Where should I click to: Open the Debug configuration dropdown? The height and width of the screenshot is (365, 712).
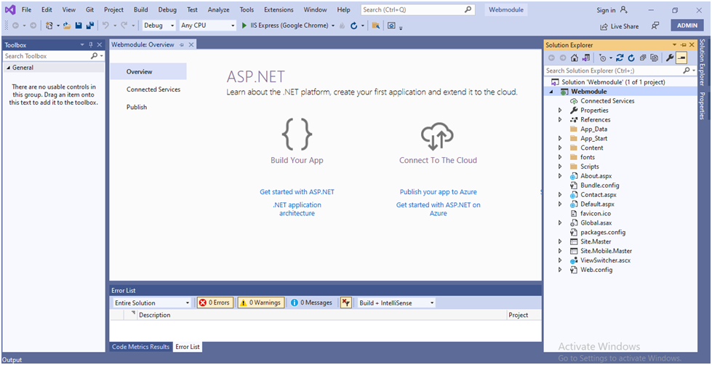tap(159, 26)
